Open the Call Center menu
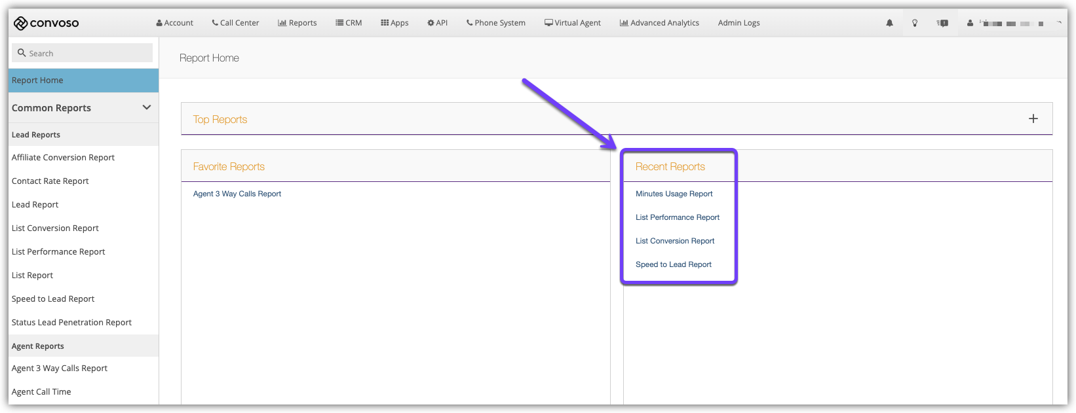 tap(235, 23)
